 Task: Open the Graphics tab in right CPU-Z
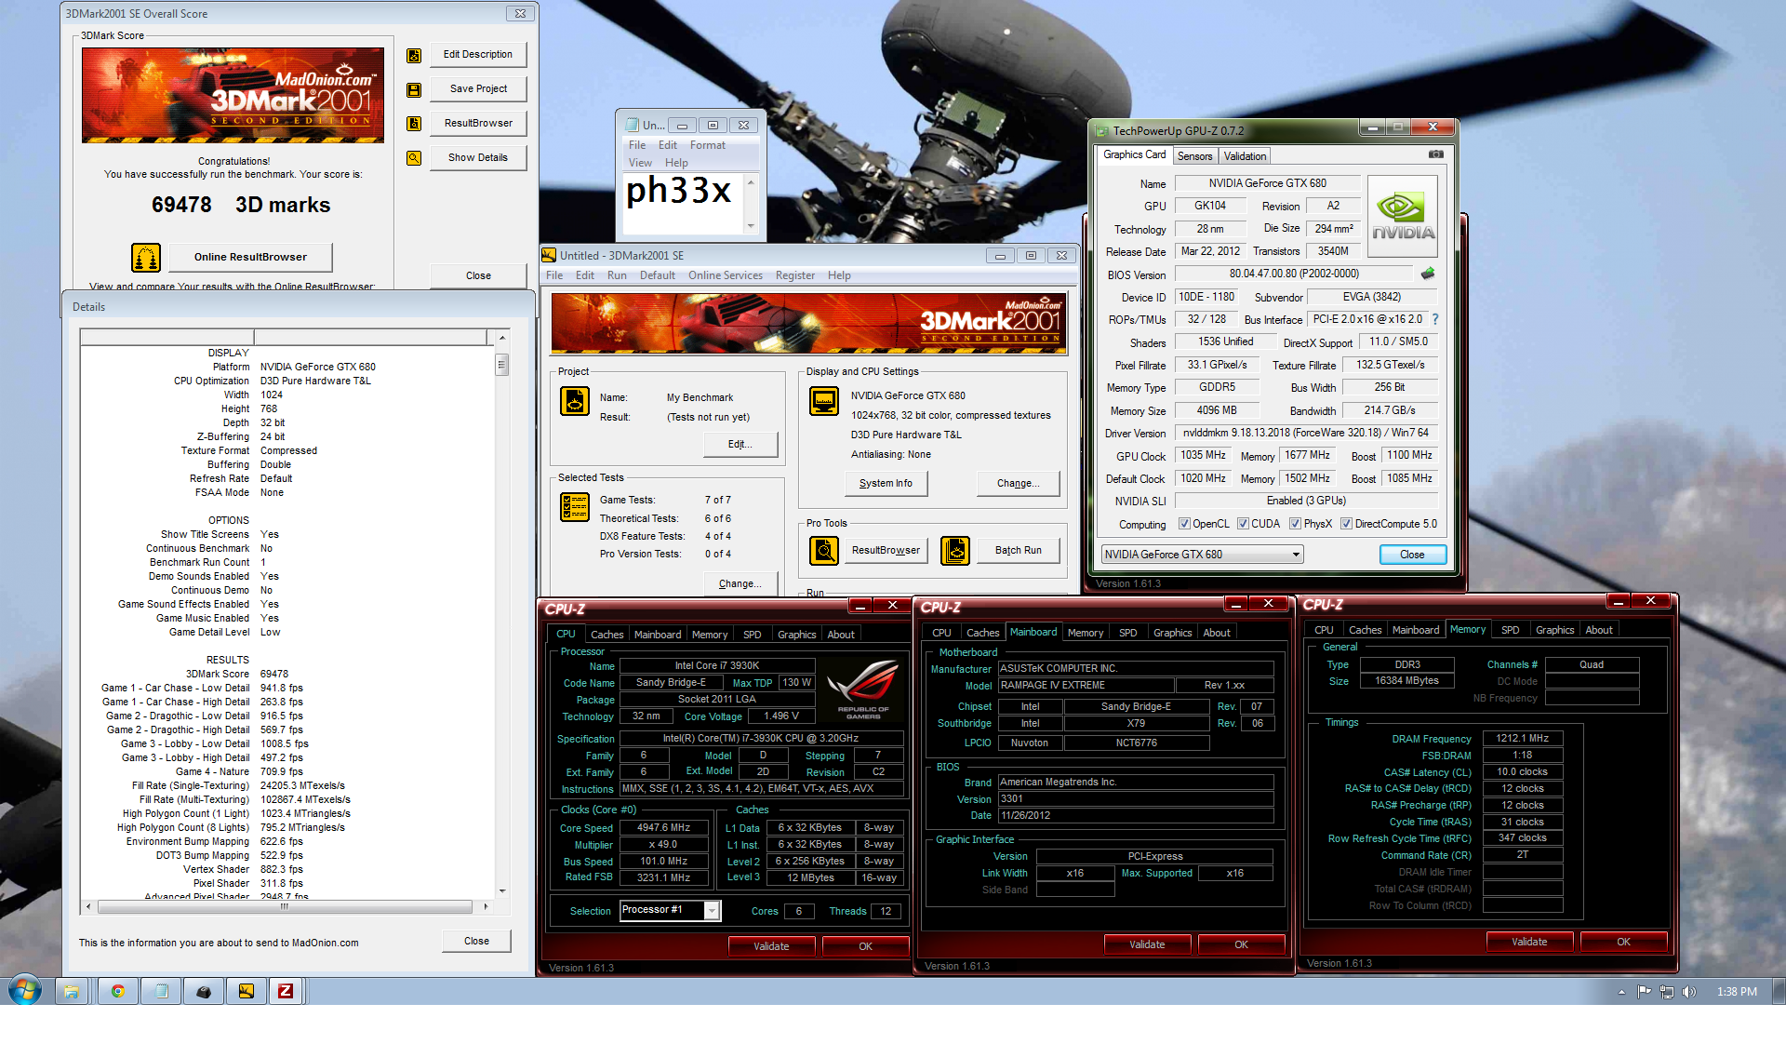click(x=1554, y=630)
